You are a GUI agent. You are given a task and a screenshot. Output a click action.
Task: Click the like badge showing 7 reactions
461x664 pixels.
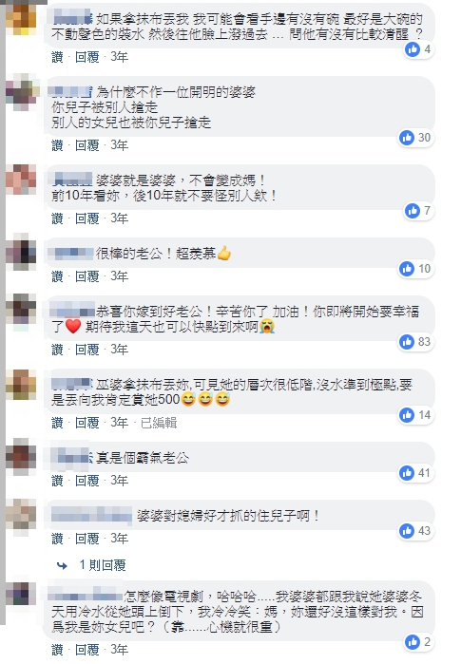click(419, 211)
